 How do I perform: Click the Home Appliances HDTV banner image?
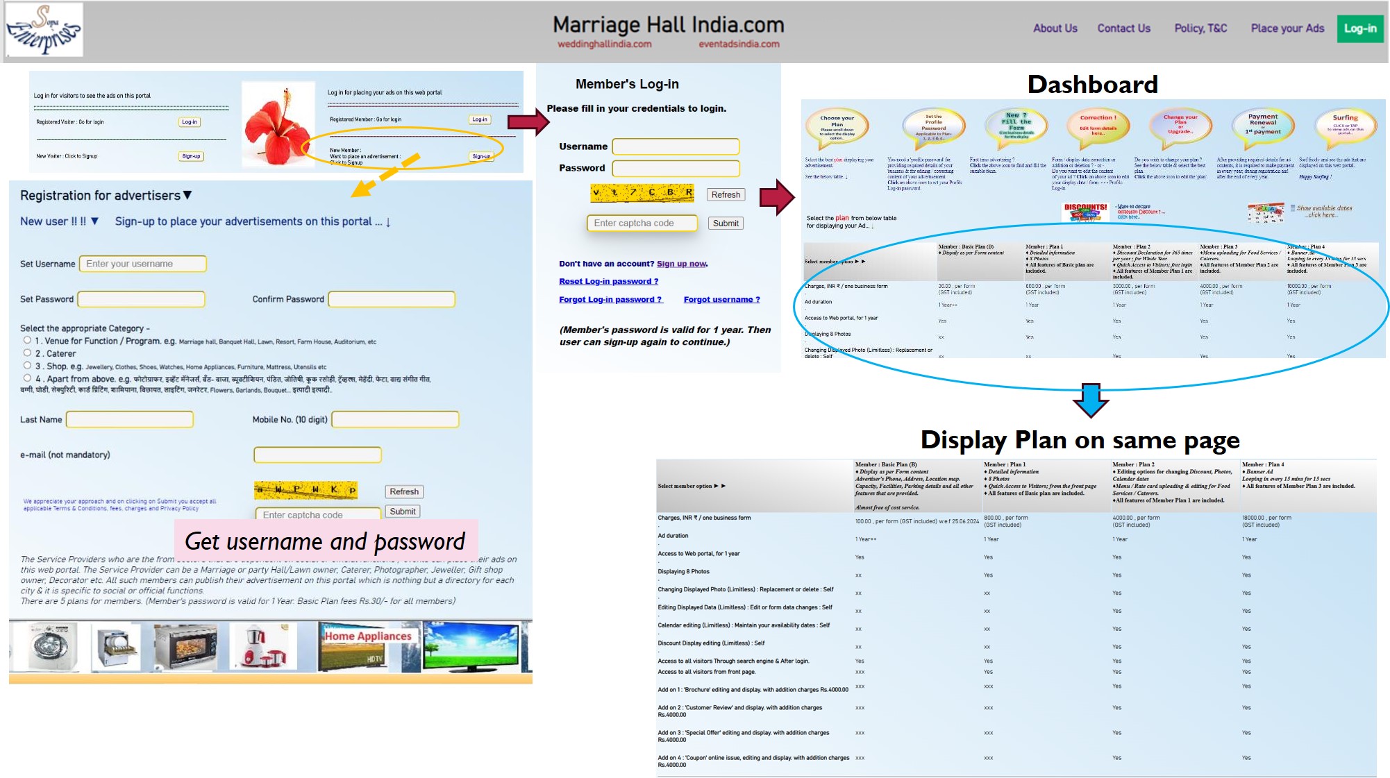(x=368, y=647)
